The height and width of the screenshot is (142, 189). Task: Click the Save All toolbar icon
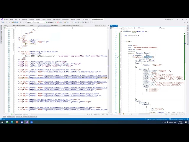tap(17, 22)
